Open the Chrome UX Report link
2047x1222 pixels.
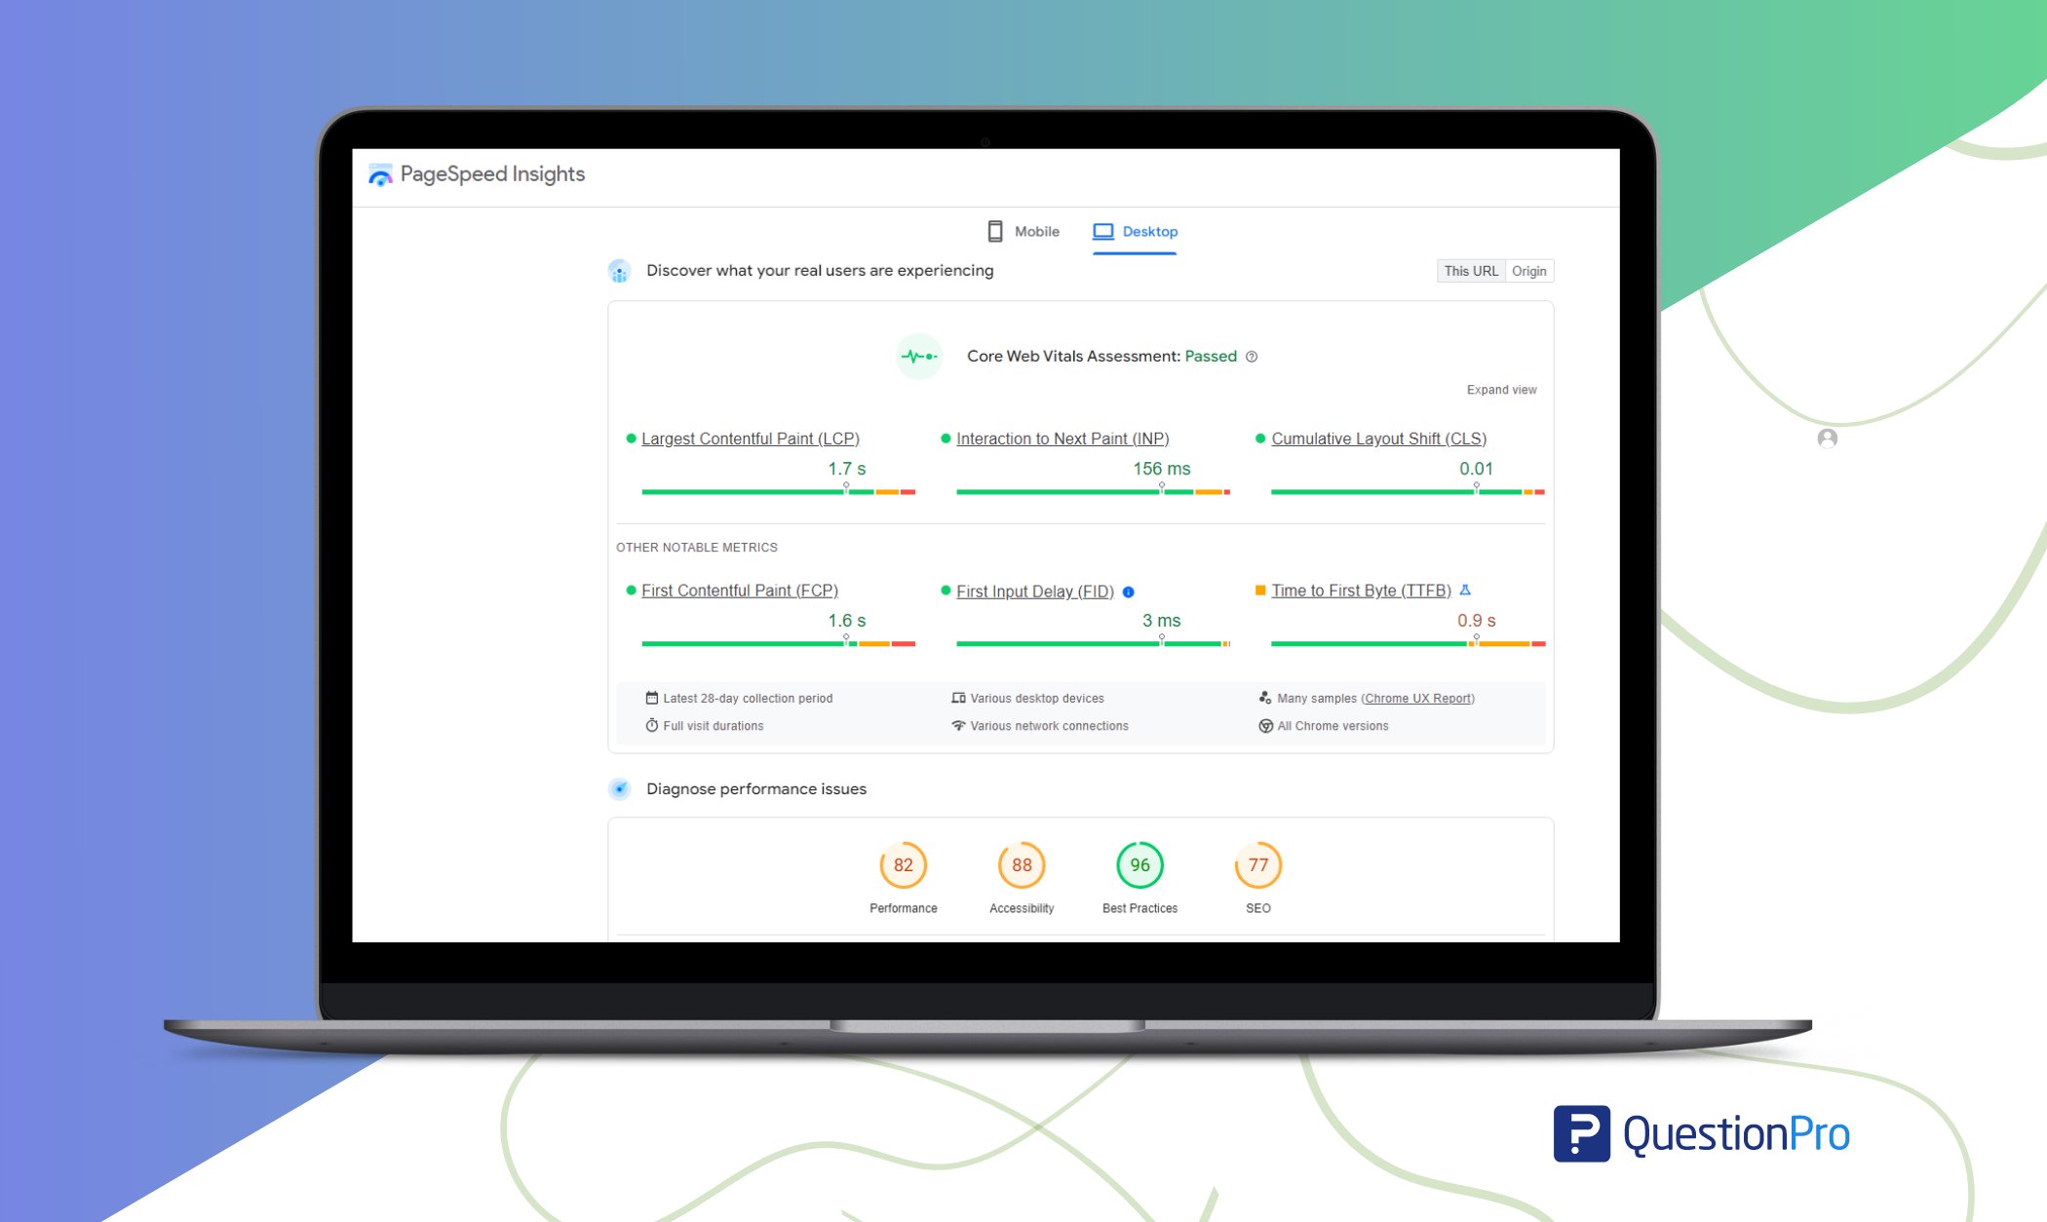tap(1417, 699)
